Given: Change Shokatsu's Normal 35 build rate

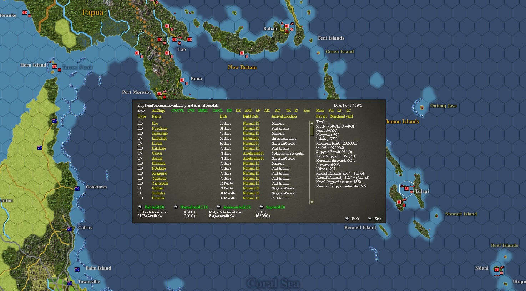Looking at the screenshot, I should 251,193.
